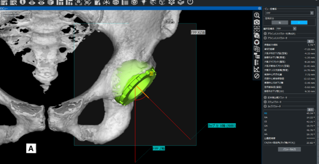This screenshot has height=164, width=319.
Task: Click the light bulb icon
Action: pyautogui.click(x=144, y=2)
